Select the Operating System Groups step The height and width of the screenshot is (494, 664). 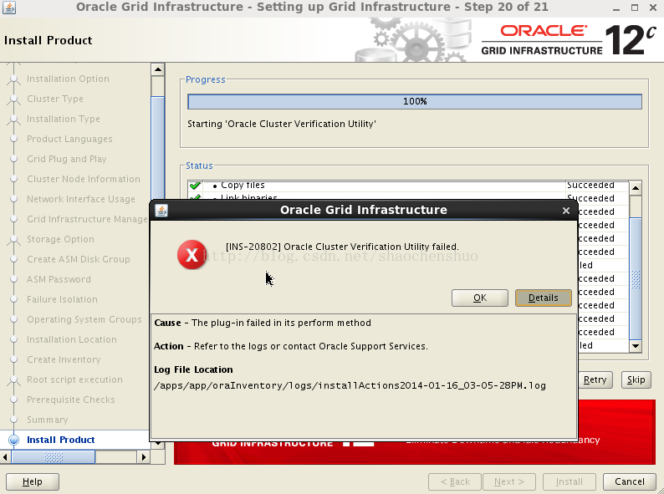click(84, 319)
